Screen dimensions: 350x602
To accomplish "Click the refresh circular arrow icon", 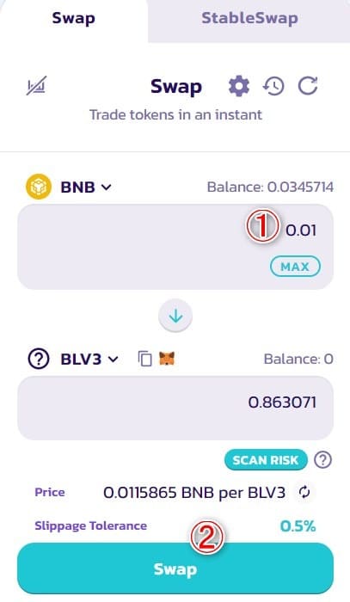I will click(308, 85).
